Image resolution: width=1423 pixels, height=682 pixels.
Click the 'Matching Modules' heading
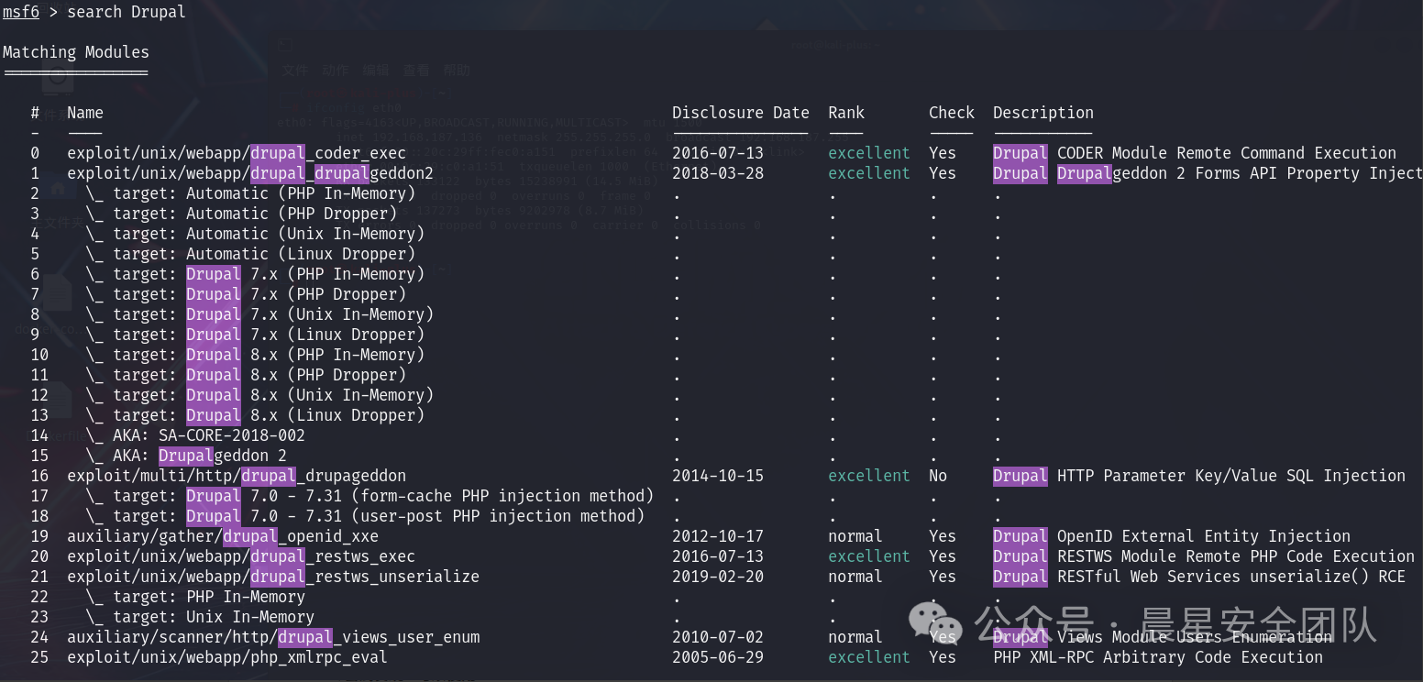coord(76,52)
